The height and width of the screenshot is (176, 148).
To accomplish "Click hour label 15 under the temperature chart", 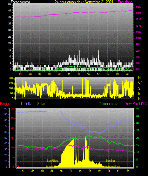I will pos(90,171).
